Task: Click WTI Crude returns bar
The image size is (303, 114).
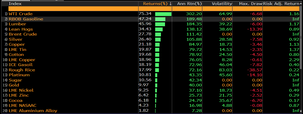Action: tap(163, 14)
